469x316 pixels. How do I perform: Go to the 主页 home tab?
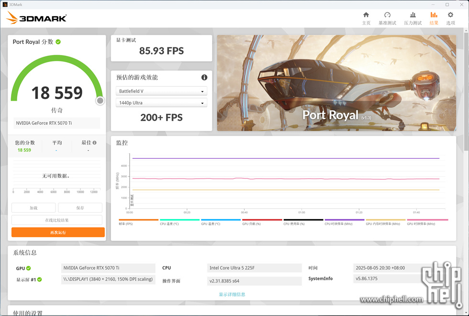coord(366,19)
